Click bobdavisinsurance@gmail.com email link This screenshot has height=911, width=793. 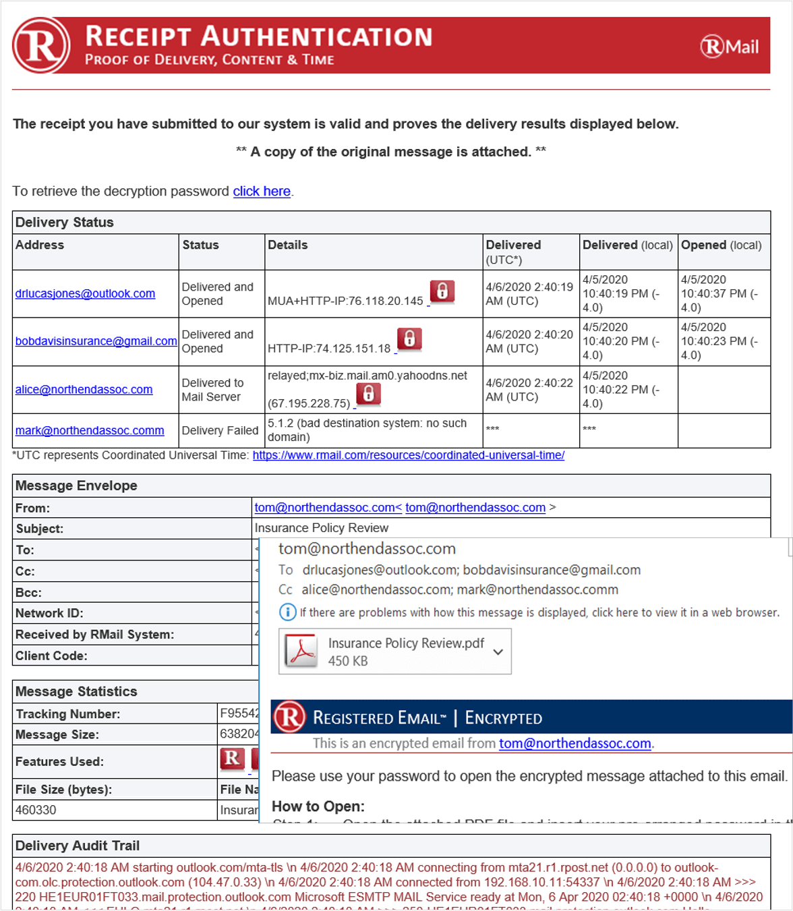point(96,341)
